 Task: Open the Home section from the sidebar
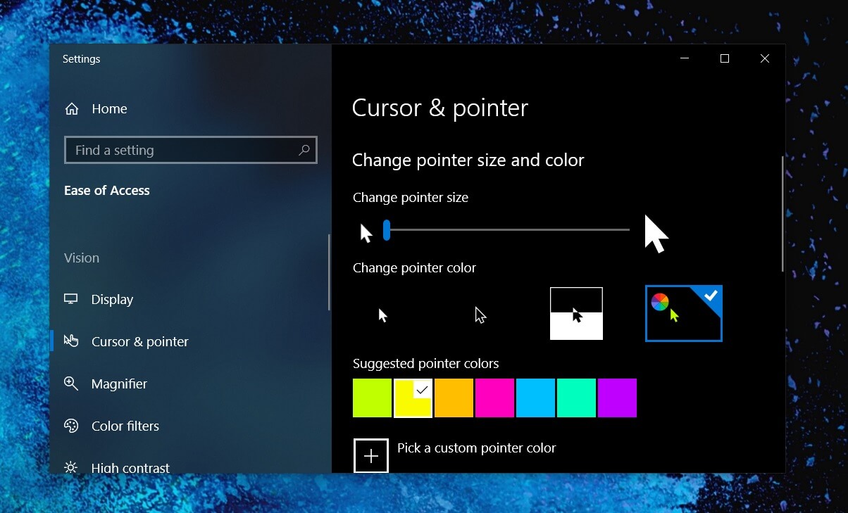click(x=109, y=108)
